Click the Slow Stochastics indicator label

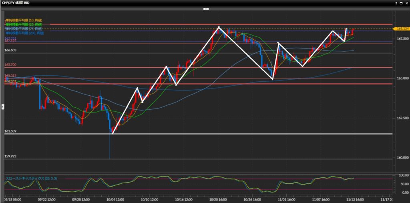tap(30, 177)
